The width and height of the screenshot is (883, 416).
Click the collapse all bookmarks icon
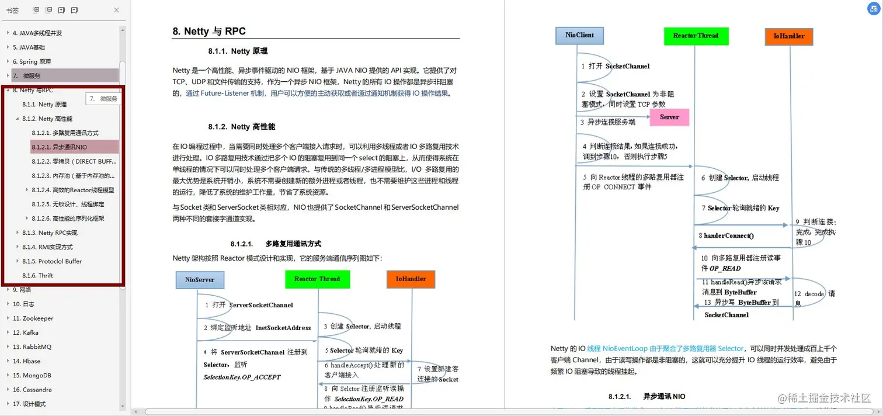coord(49,10)
